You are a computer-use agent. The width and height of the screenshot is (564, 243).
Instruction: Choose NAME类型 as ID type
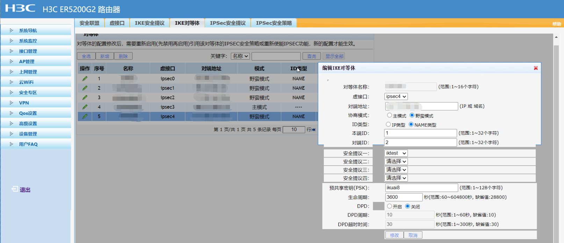[411, 124]
